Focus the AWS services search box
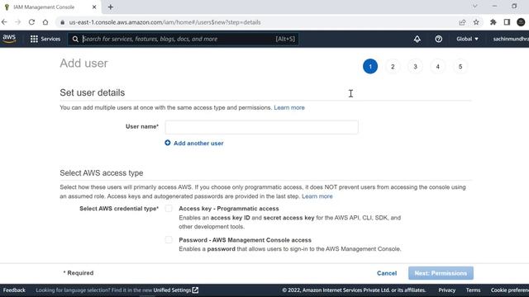The image size is (529, 297). point(183,39)
